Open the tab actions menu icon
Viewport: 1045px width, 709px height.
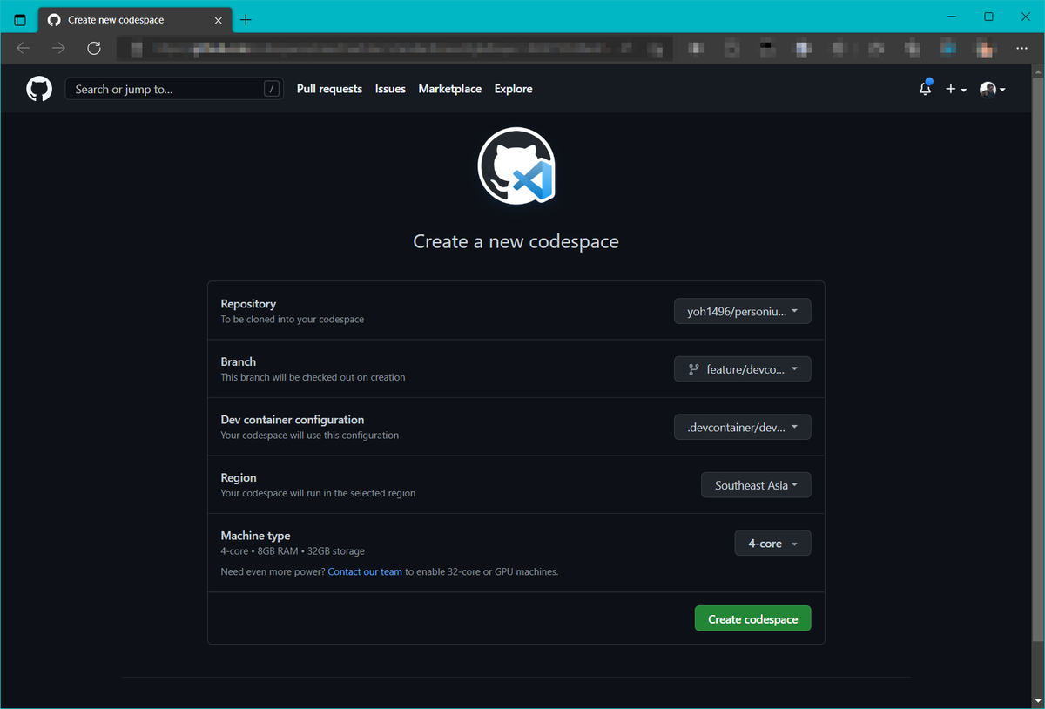point(20,19)
